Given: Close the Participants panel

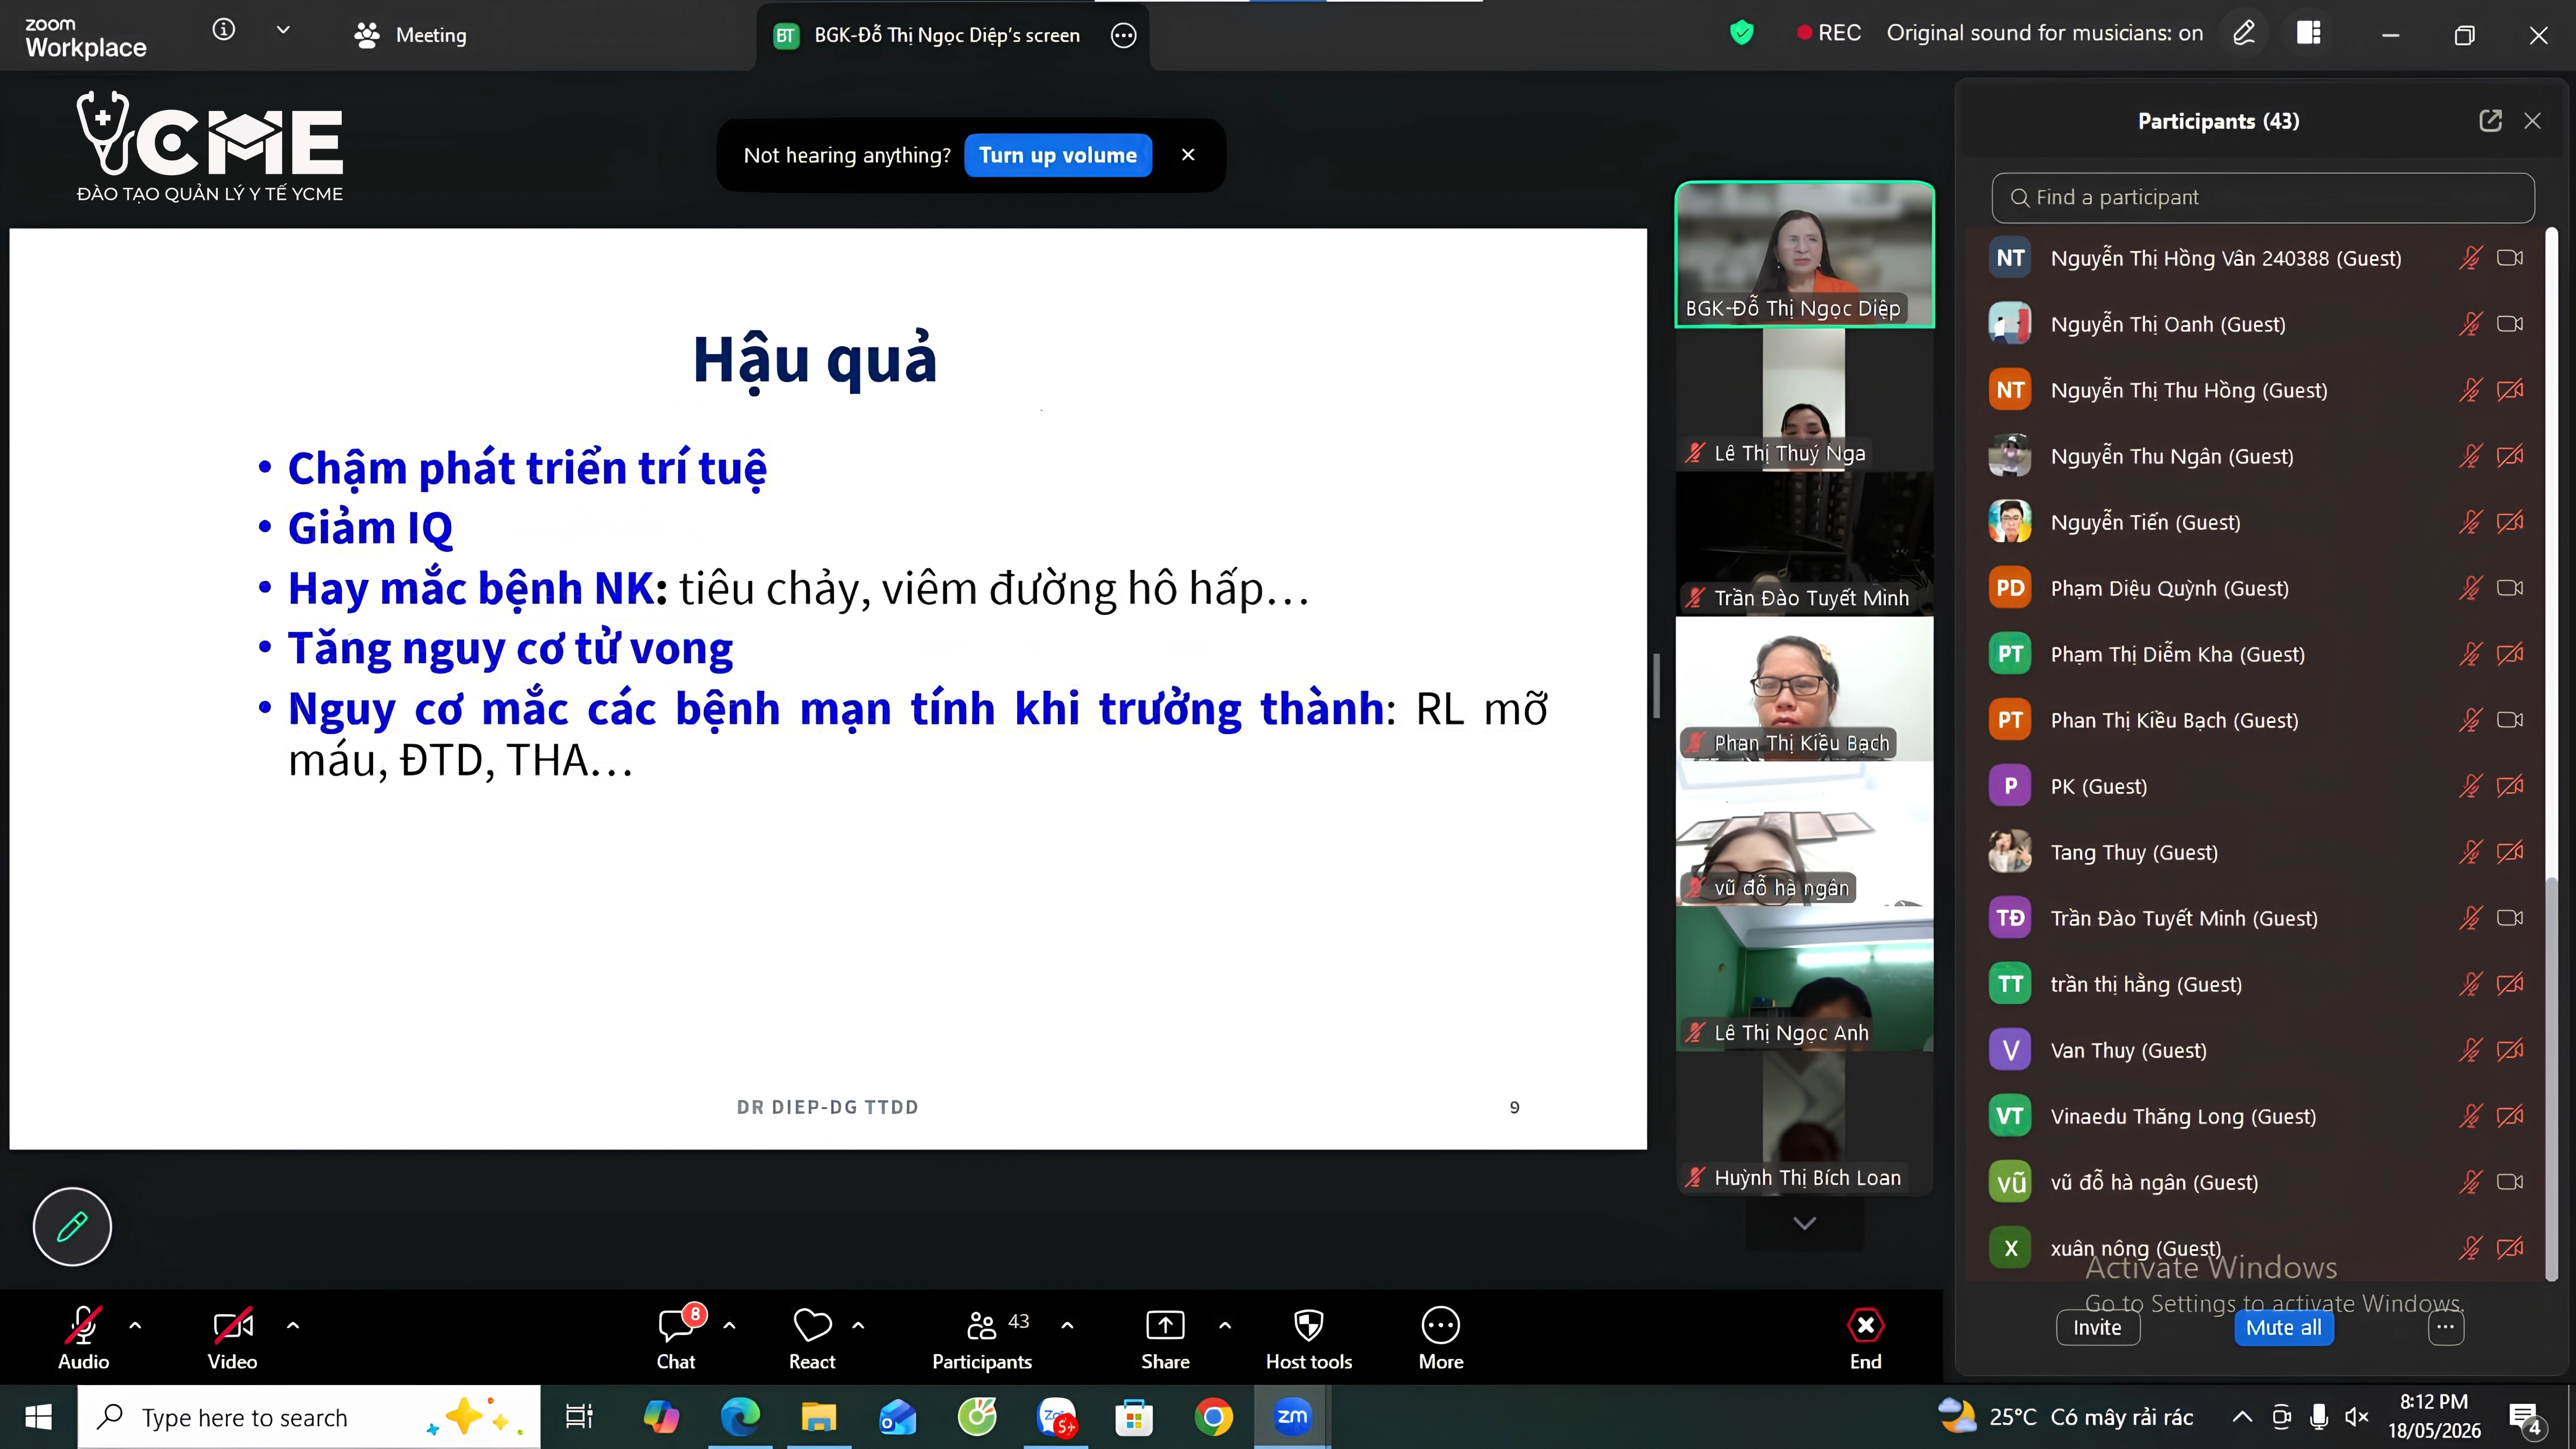Looking at the screenshot, I should [2532, 121].
